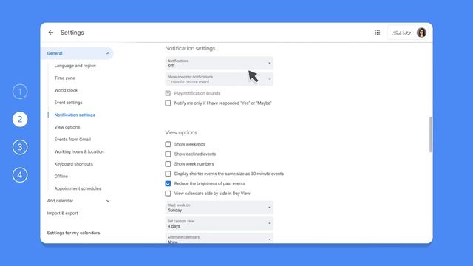Click the Settings page title

(72, 33)
